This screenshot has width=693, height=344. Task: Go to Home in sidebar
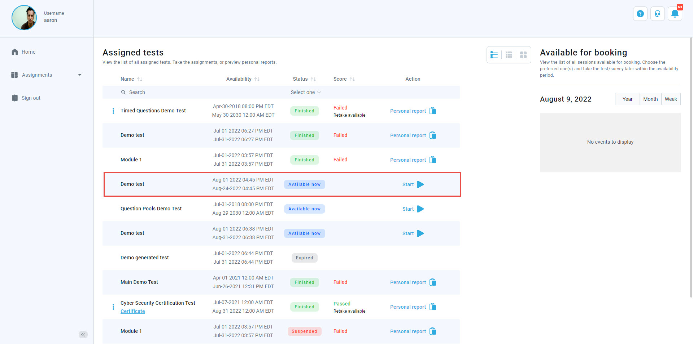(28, 52)
